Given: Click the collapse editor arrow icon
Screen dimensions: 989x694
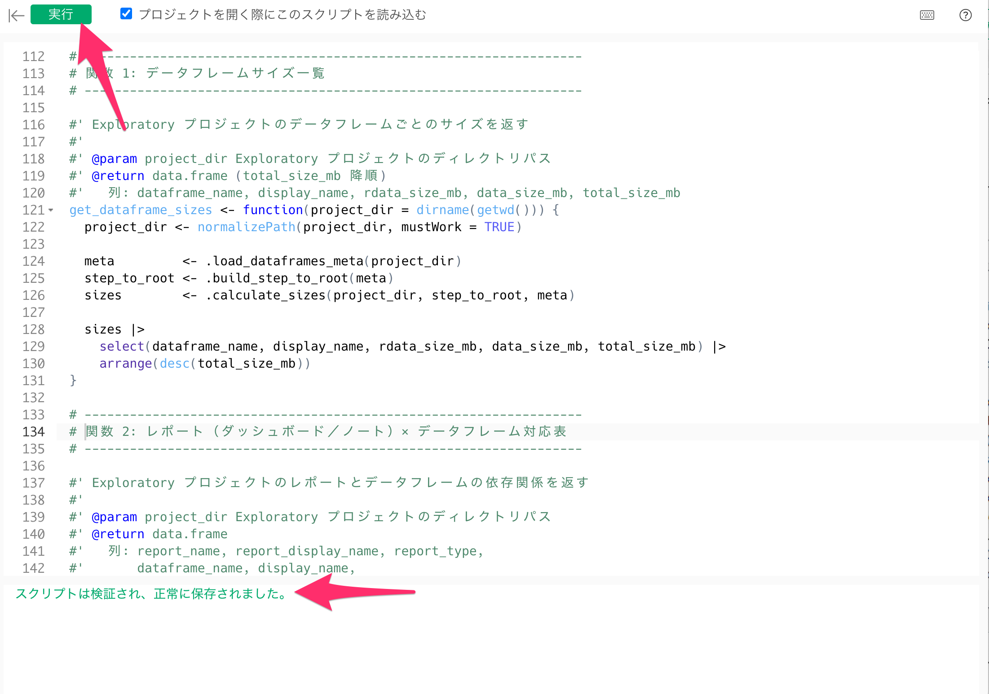Looking at the screenshot, I should [16, 15].
